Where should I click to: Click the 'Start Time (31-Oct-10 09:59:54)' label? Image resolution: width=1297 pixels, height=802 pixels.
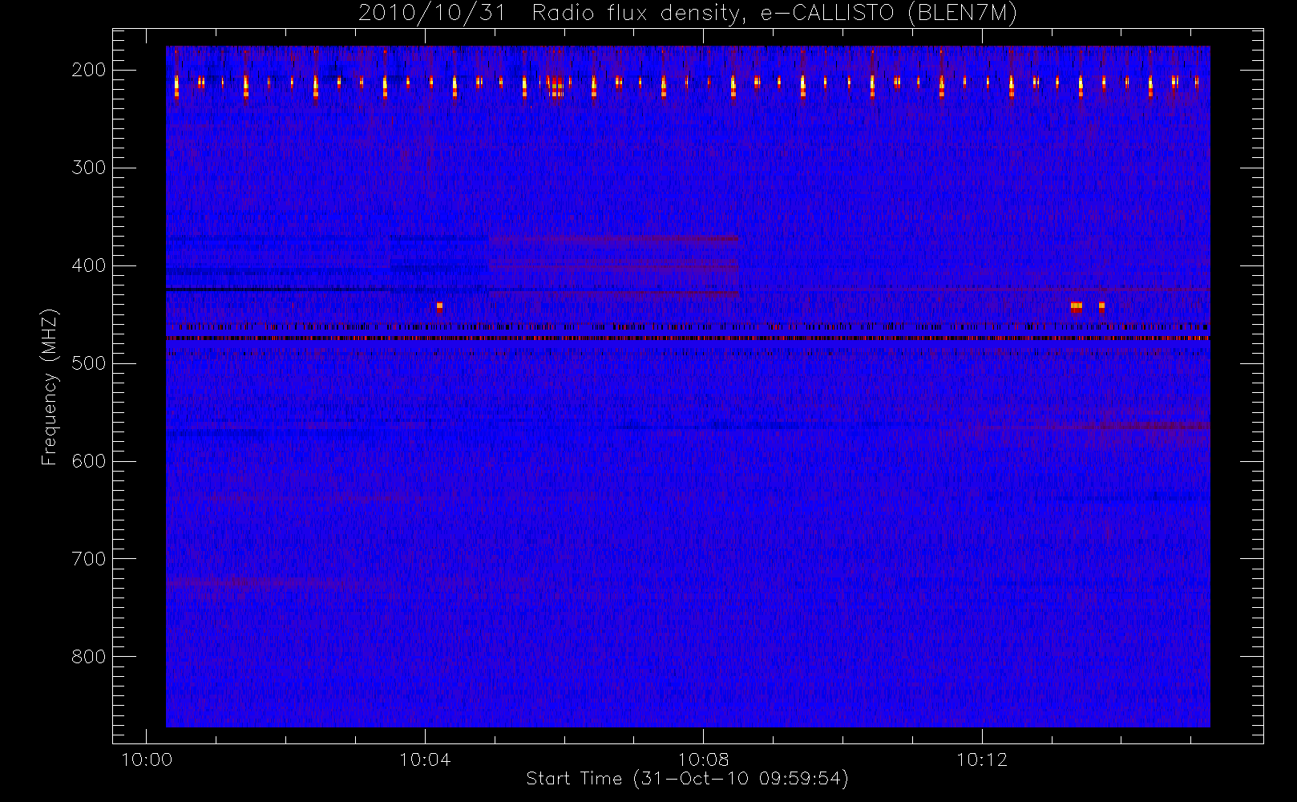tap(687, 779)
